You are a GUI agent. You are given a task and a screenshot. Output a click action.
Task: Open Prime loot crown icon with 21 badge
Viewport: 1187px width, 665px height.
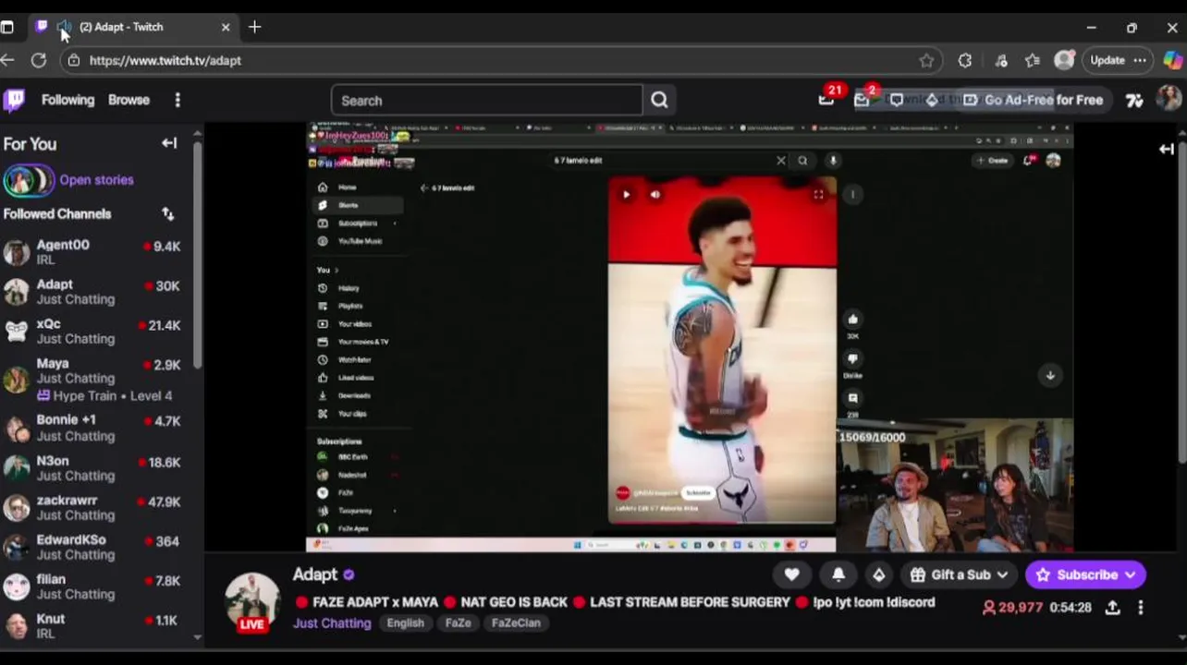826,100
